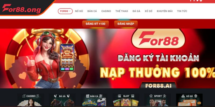Open the ĐÁ GÀ category thumbnail
Screen dimensions: 215x107
tap(62, 100)
